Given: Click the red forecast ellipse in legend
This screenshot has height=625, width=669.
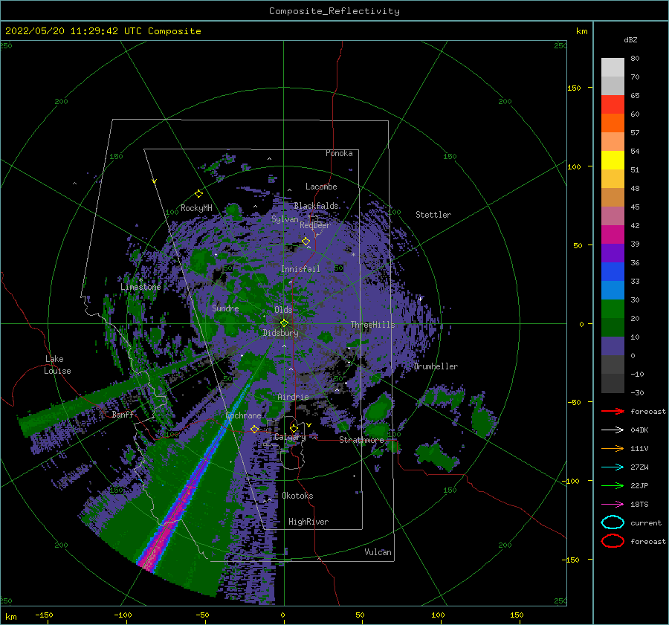Looking at the screenshot, I should (x=613, y=541).
